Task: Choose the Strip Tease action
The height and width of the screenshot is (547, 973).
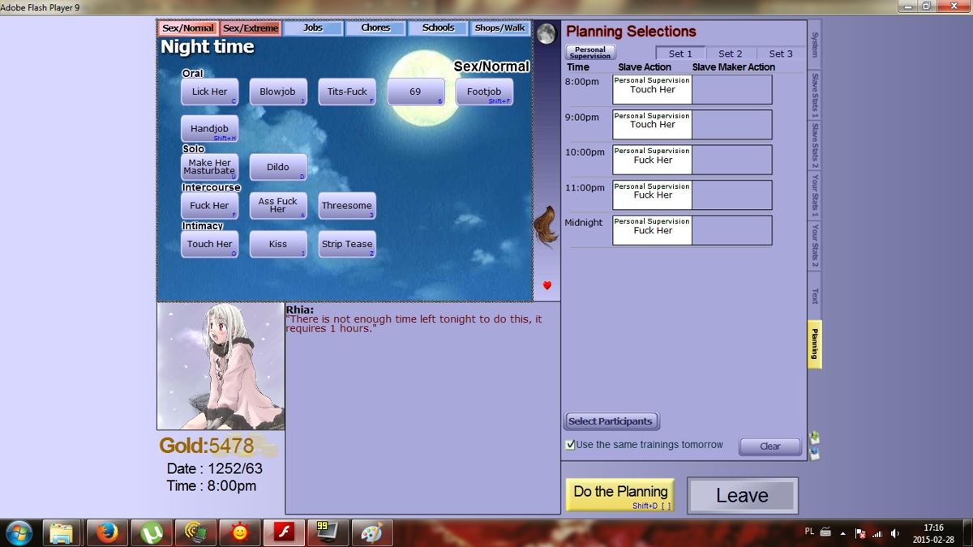Action: point(347,244)
